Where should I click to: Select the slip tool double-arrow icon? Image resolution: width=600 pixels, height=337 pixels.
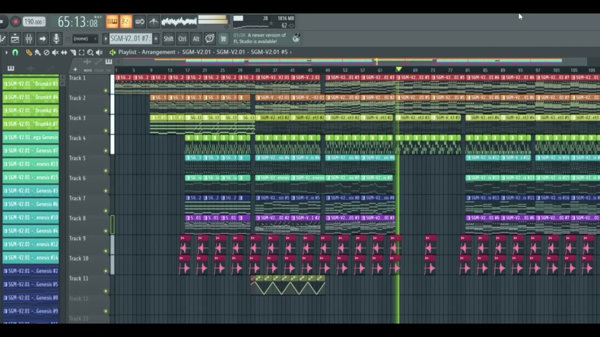tap(64, 52)
